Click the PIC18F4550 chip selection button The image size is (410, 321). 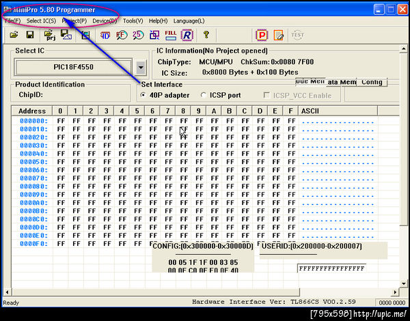[x=73, y=67]
